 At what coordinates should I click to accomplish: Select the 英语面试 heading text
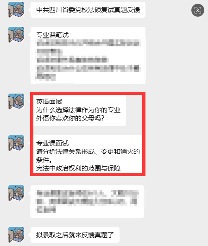[x=49, y=101]
